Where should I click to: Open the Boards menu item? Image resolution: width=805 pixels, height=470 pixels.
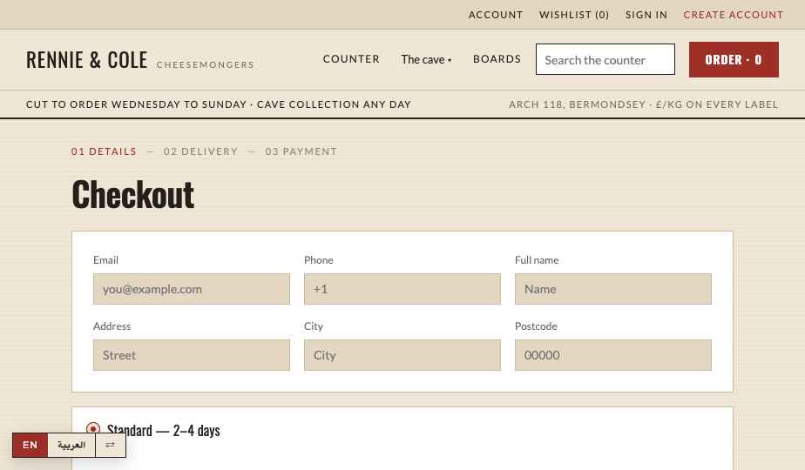[x=497, y=59]
